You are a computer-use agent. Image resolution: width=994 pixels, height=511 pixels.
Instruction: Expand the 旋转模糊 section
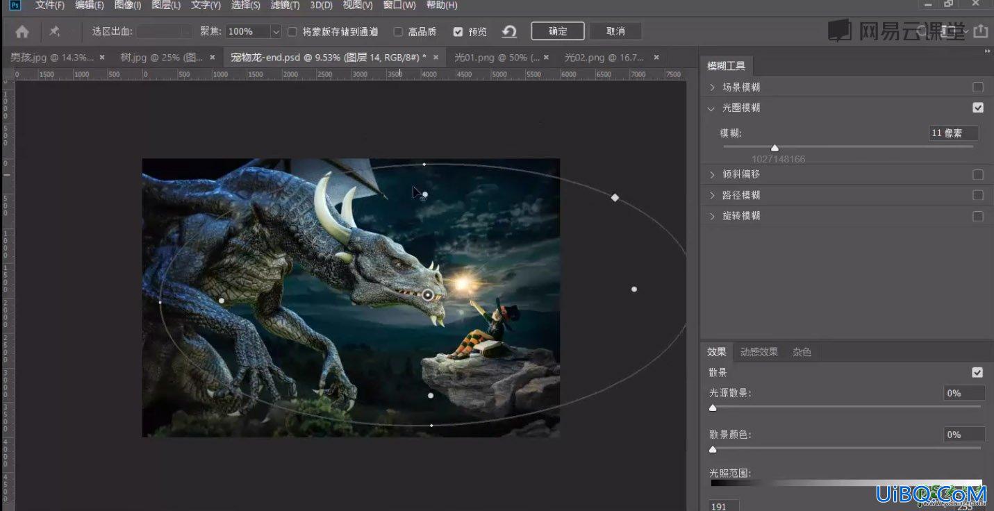712,216
